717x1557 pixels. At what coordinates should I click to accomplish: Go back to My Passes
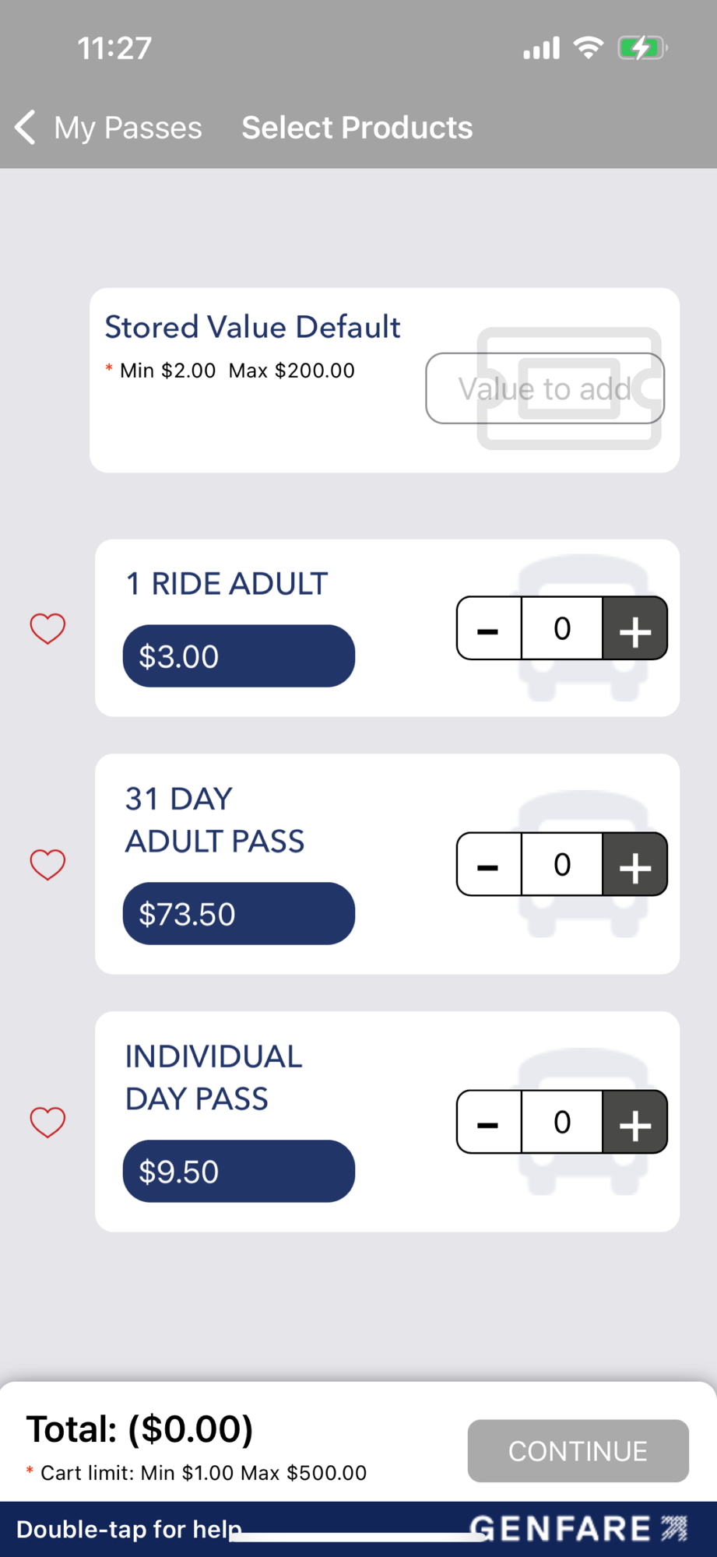[x=109, y=128]
